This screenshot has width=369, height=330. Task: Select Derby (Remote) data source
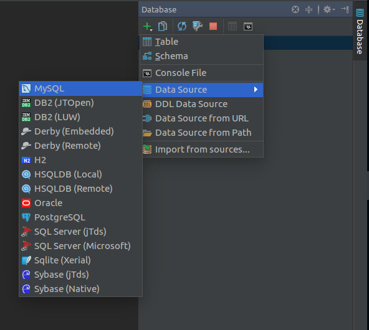[81, 146]
